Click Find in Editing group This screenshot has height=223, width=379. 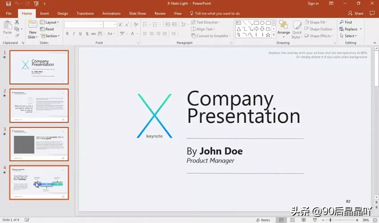346,22
